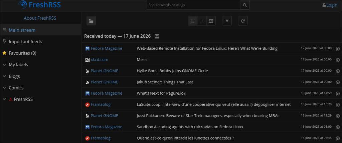The image size is (342, 143).
Task: Open 'Sandbox AI coding agents with microVMs' article
Action: [x=190, y=127]
